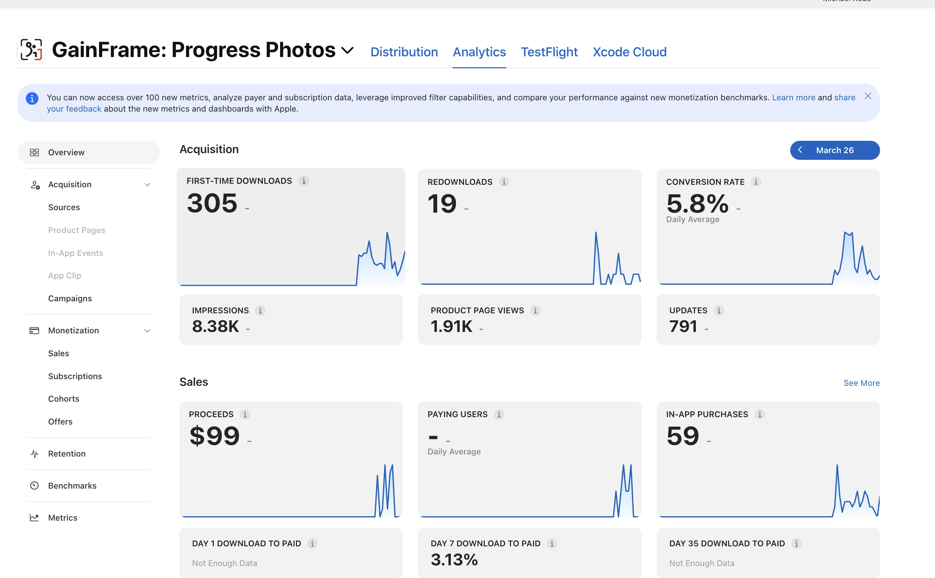Click the Overview grid icon

tap(35, 152)
